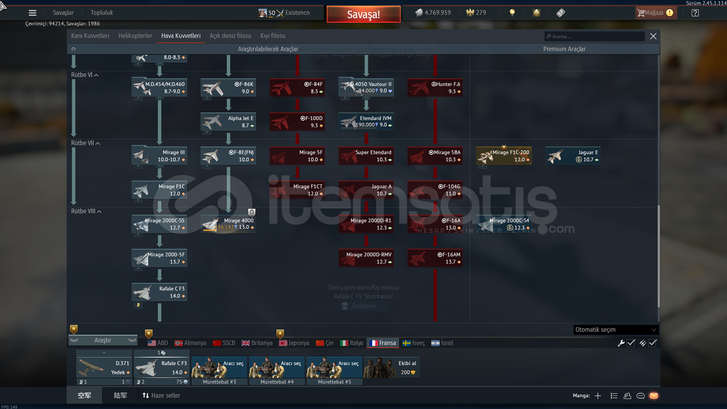Click the wrench auto-repair icon
Image resolution: width=727 pixels, height=409 pixels.
(621, 343)
